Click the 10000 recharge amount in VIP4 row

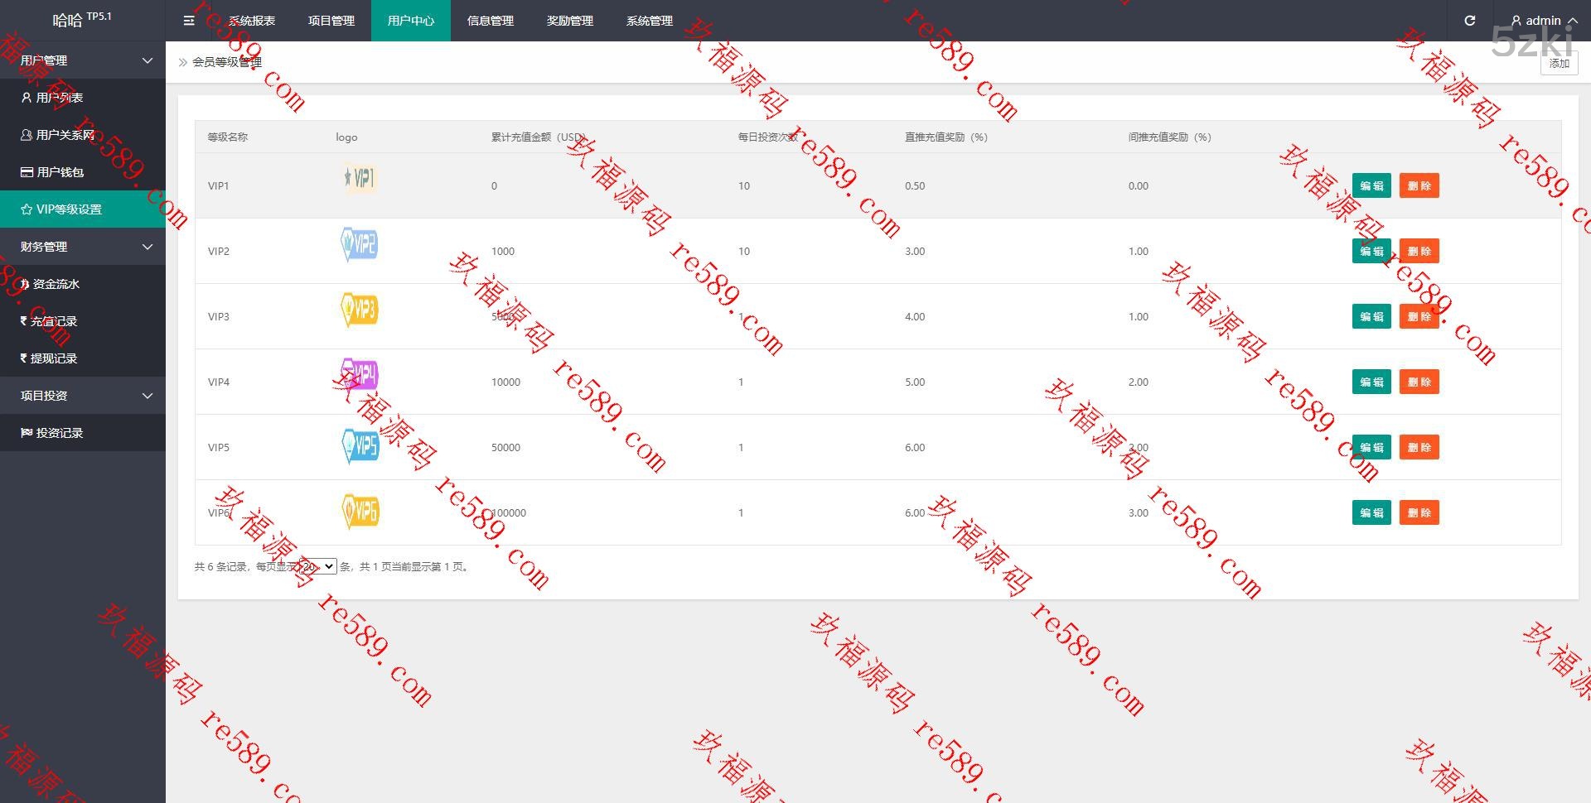click(x=505, y=382)
